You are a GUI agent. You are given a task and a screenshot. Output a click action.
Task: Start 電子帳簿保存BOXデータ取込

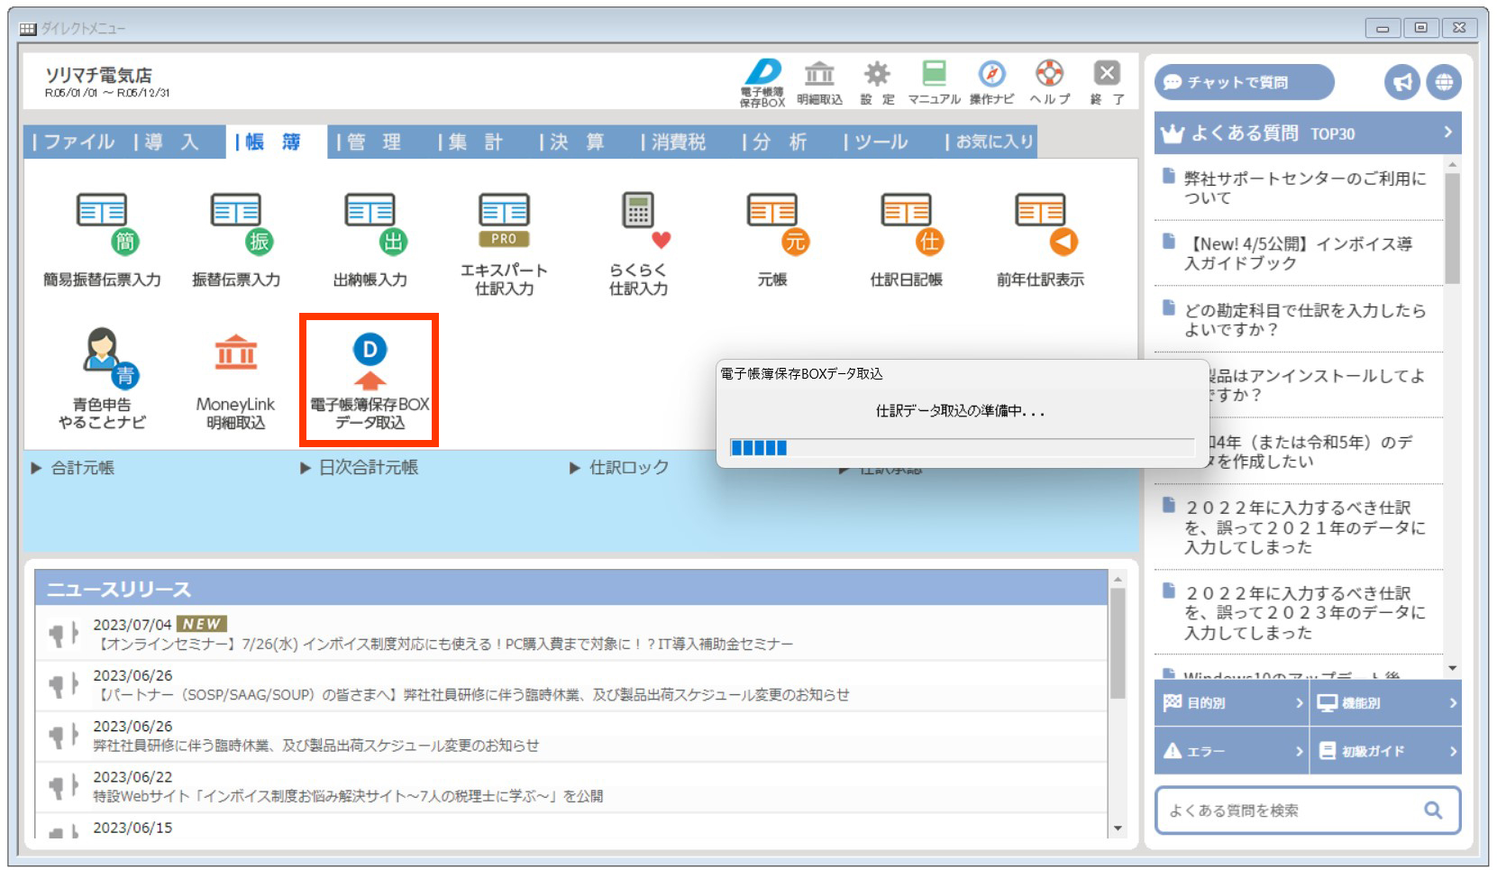[370, 380]
